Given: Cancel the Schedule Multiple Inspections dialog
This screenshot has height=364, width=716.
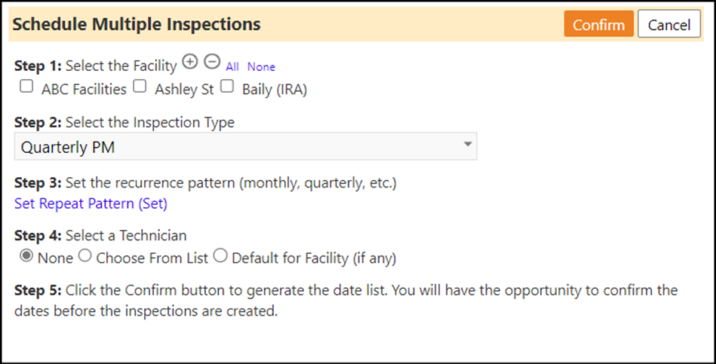Looking at the screenshot, I should click(x=669, y=24).
